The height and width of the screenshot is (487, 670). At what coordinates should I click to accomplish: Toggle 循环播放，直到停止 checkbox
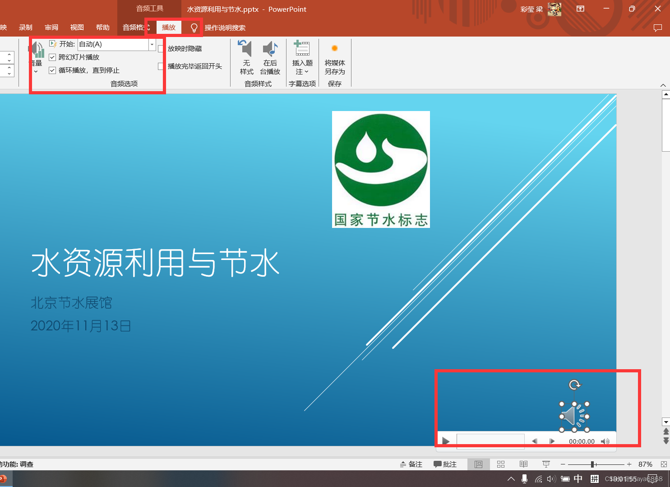coord(52,70)
